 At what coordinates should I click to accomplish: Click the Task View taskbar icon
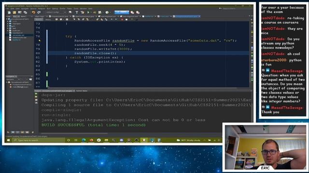(76, 140)
